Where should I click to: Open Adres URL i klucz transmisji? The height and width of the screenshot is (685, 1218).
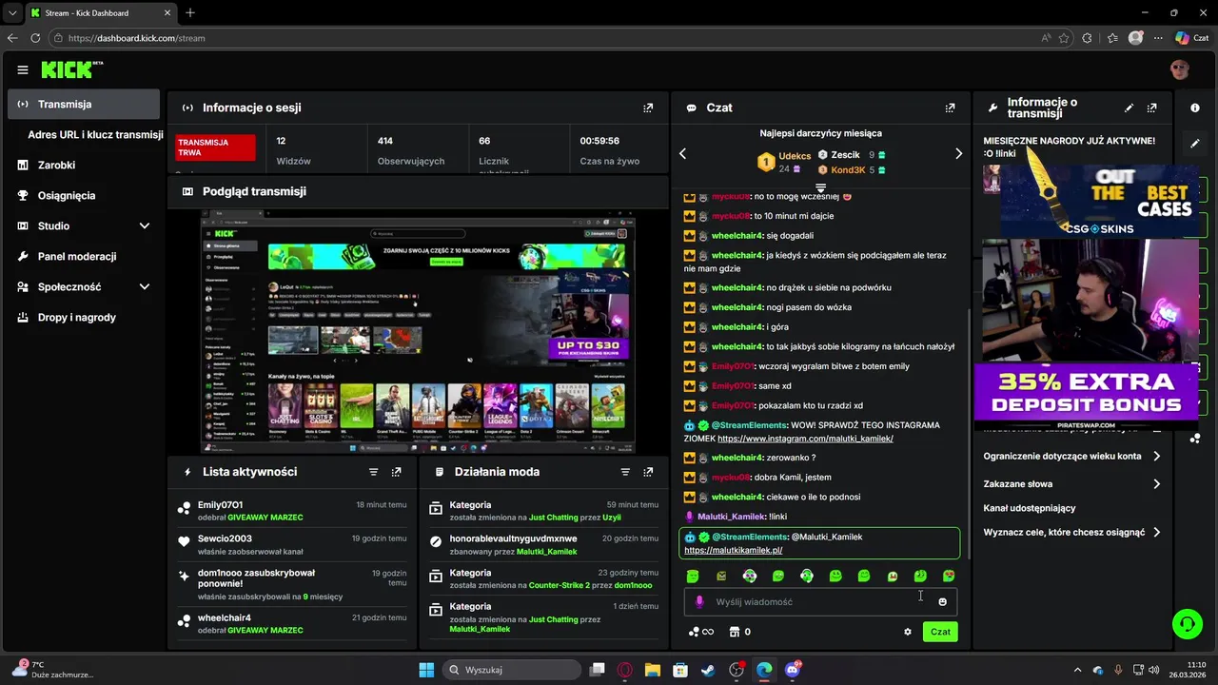click(x=95, y=135)
